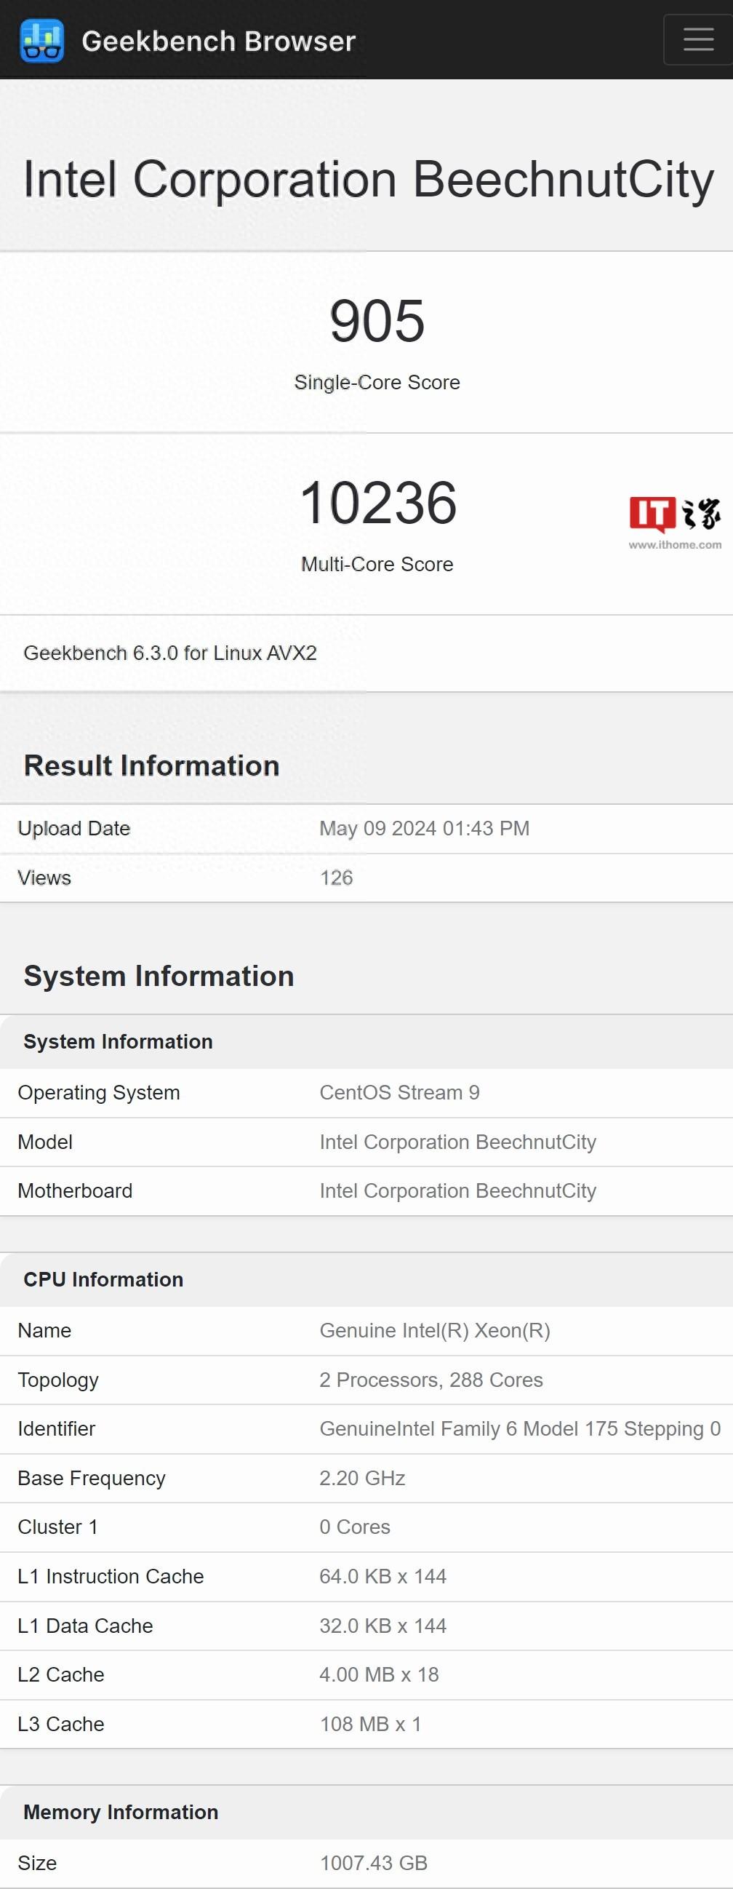The image size is (733, 1889).
Task: Click the Geekbench Browser title link
Action: [x=218, y=41]
